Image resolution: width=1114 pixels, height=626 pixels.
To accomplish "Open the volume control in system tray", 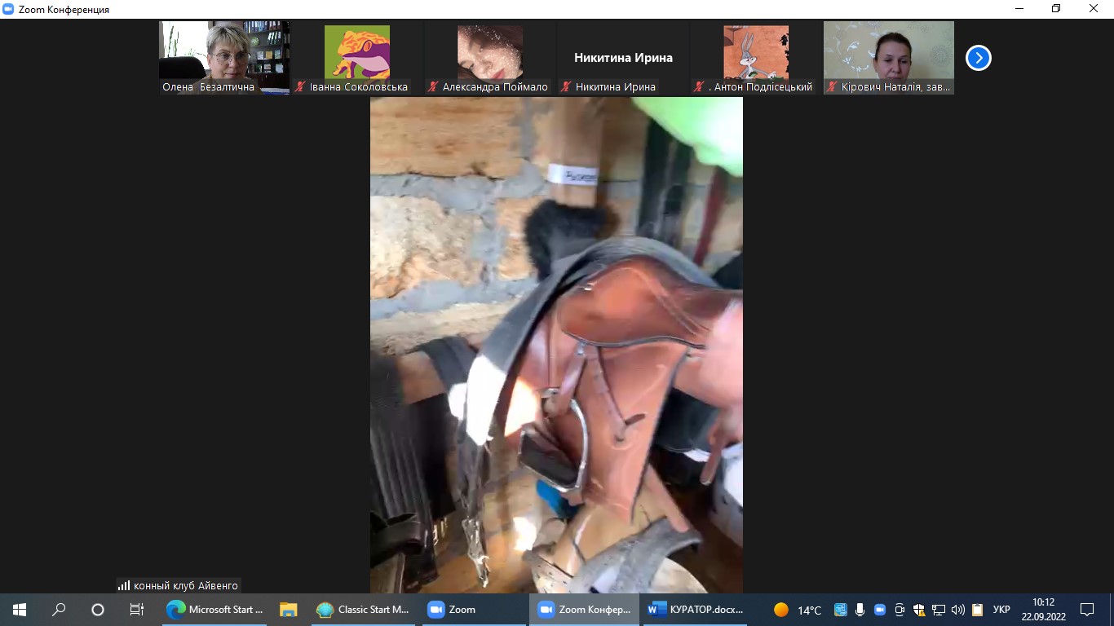I will click(x=958, y=610).
